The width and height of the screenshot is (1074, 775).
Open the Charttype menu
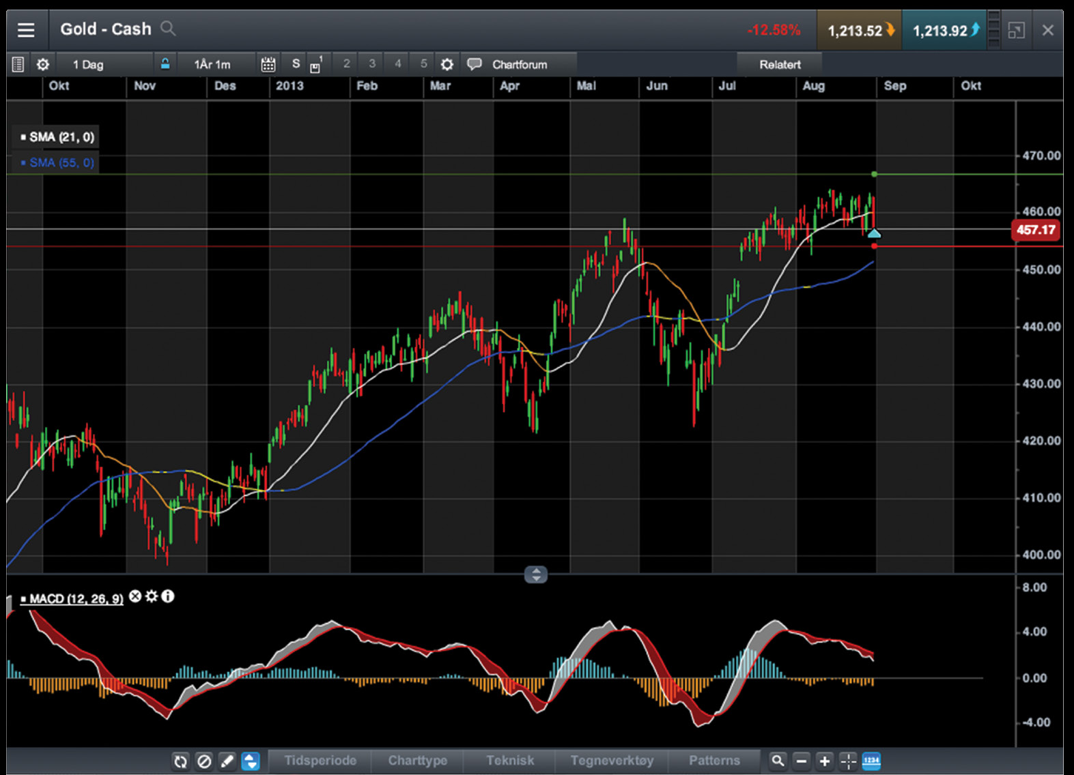coord(418,760)
